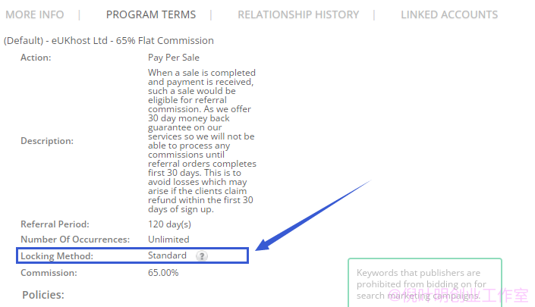Click the Locking Method help question-mark icon
Screen dimensions: 535x307
click(x=202, y=256)
